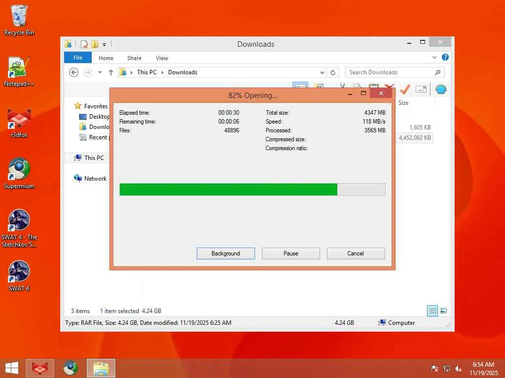Send extraction to Background
Image resolution: width=505 pixels, height=378 pixels.
coord(226,253)
